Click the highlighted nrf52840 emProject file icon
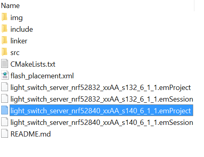This screenshot has height=157, width=204. [5, 110]
